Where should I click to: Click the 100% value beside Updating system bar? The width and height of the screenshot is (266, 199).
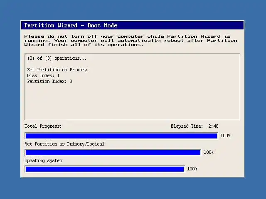tap(192, 169)
